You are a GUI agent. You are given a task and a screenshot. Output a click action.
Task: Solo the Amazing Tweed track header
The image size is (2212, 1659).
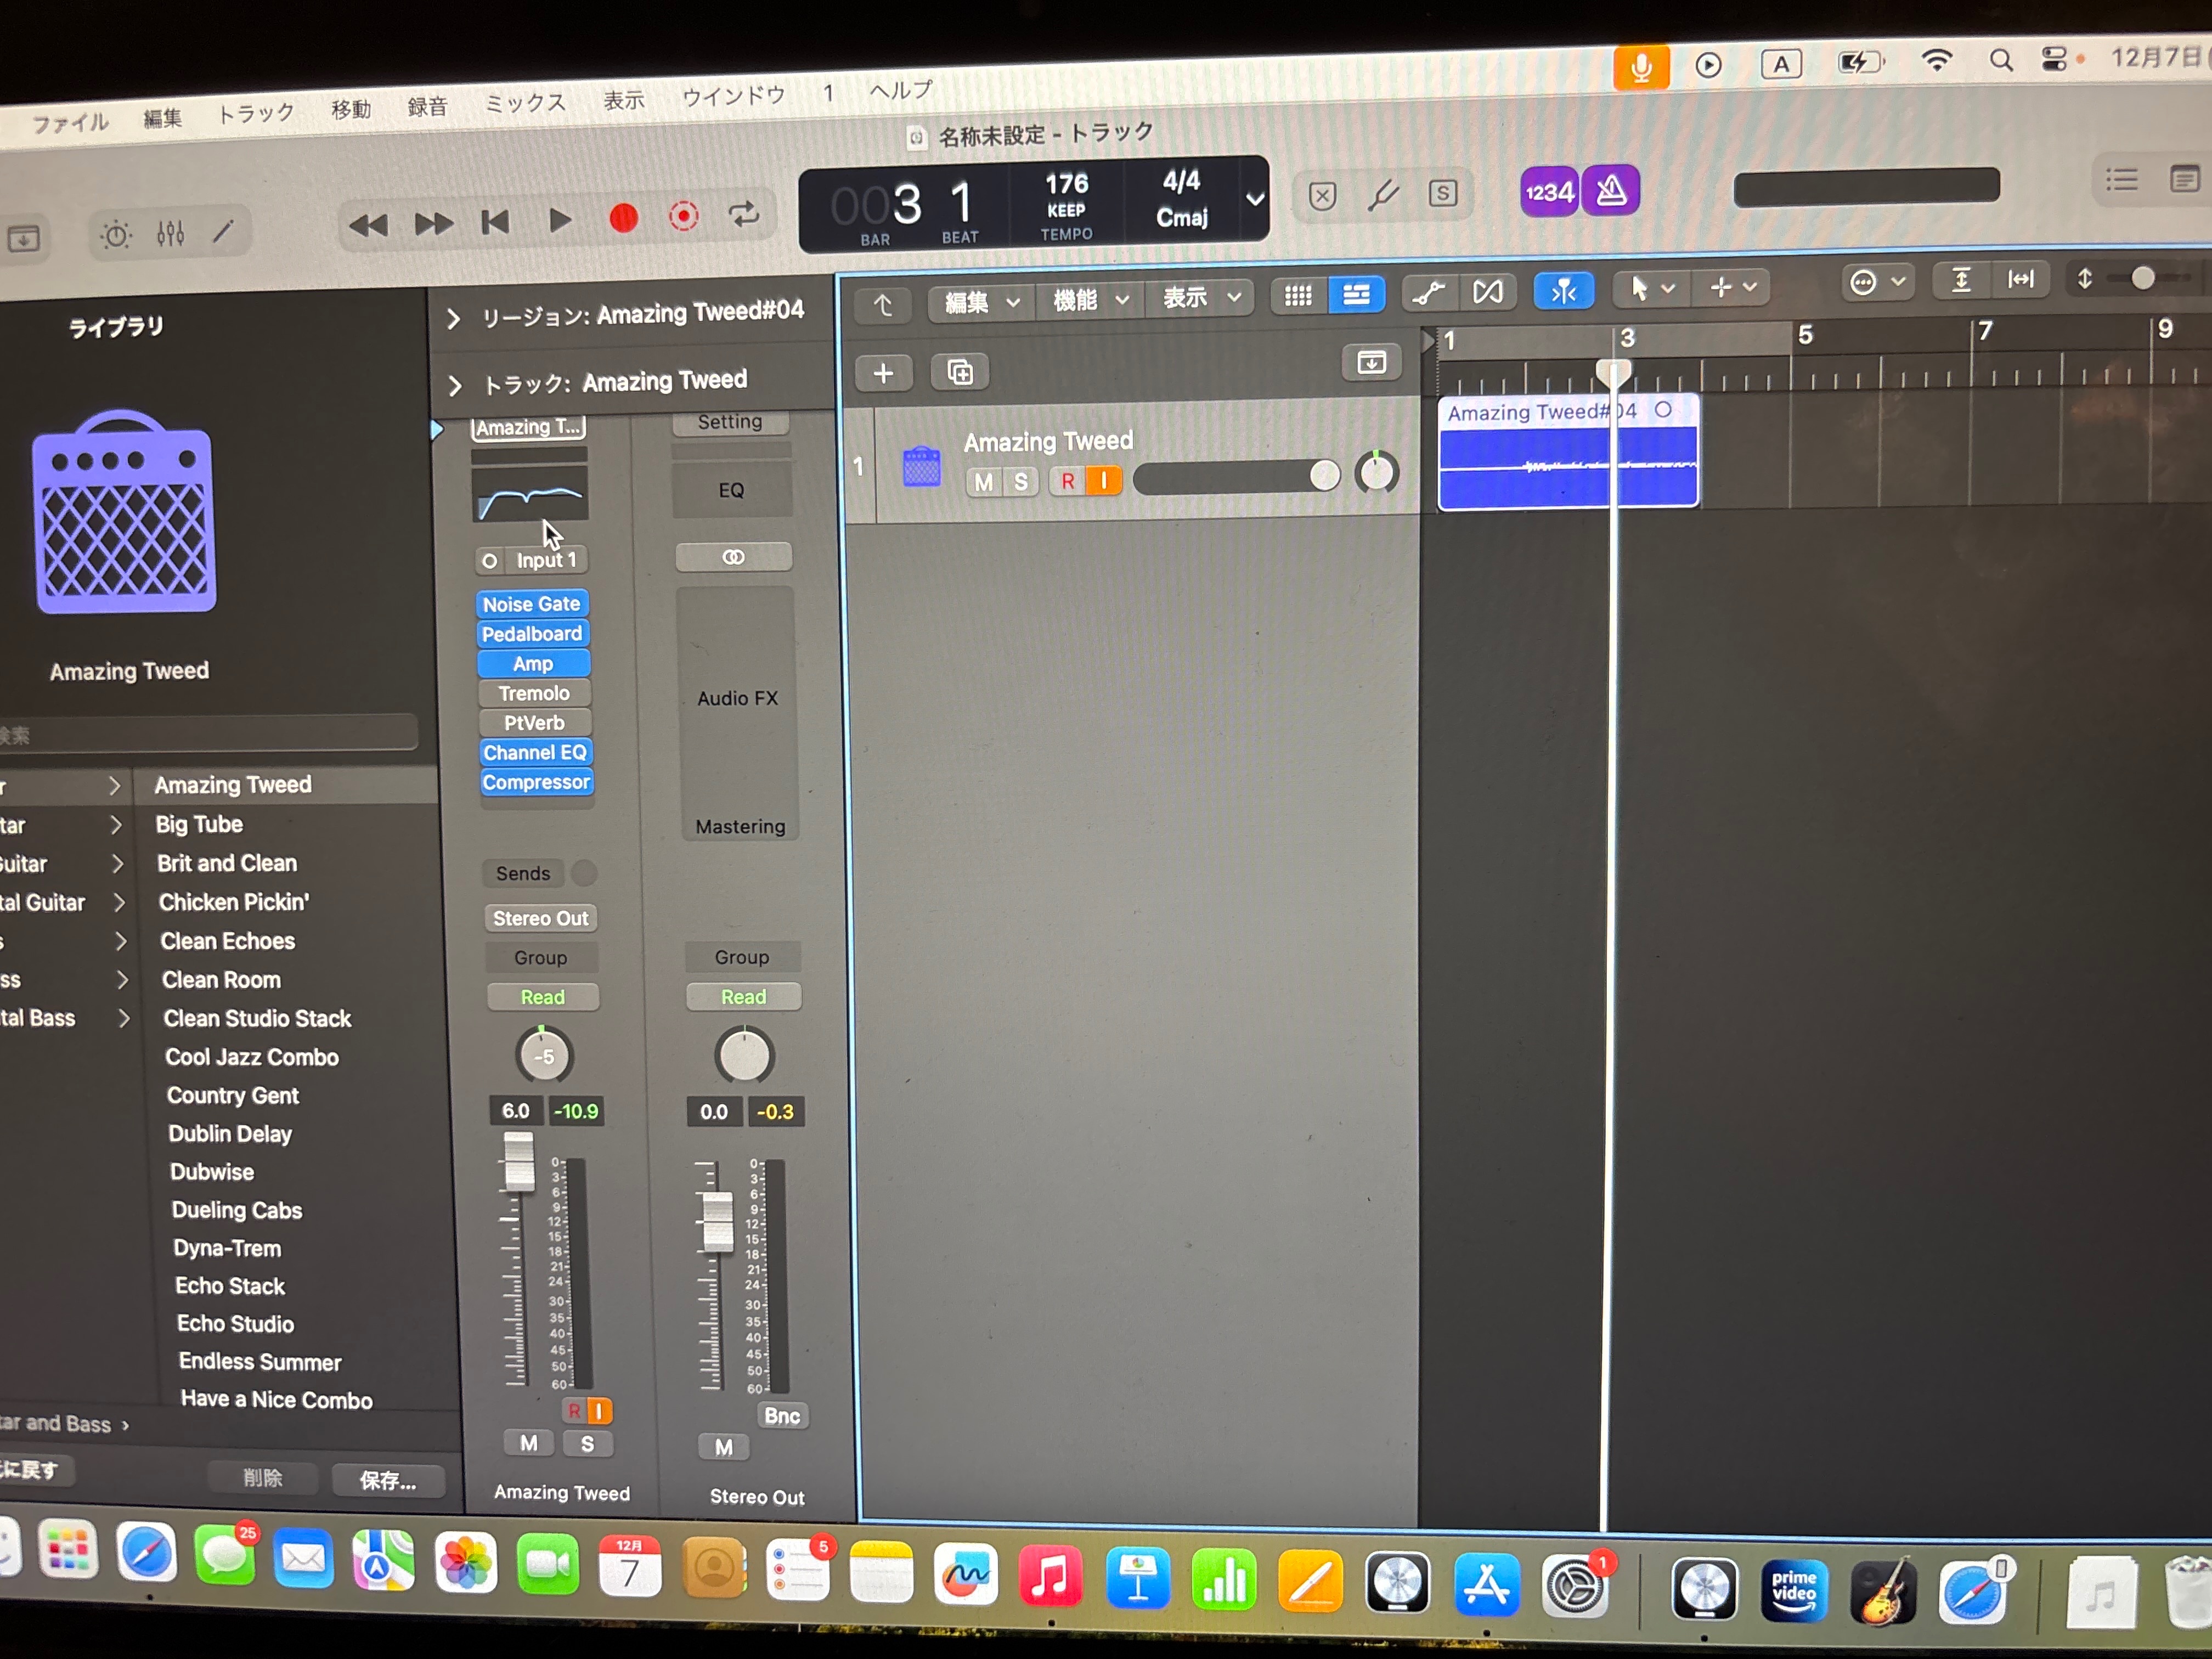[x=1020, y=482]
